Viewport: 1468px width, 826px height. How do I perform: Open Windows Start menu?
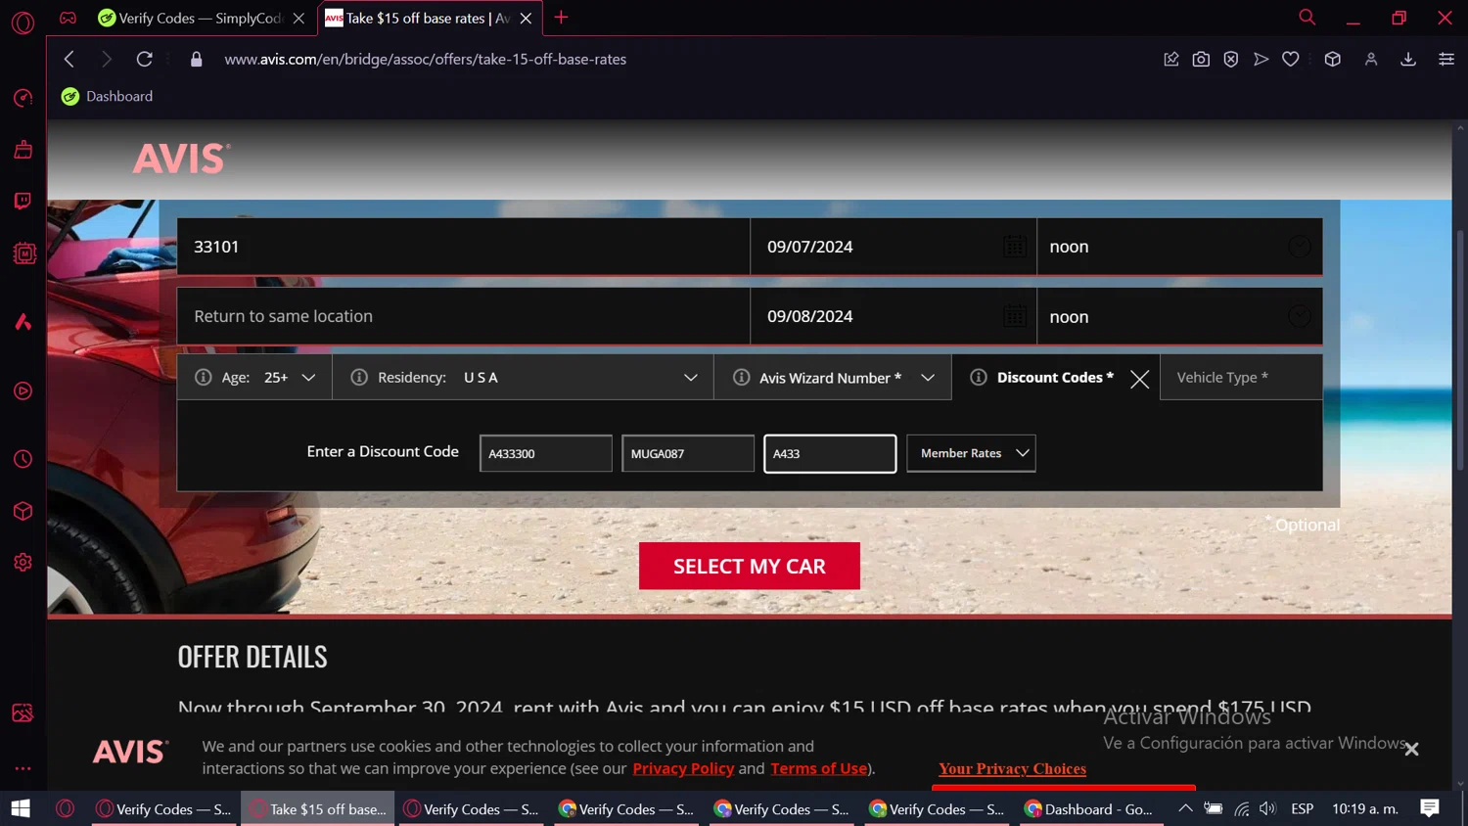(x=21, y=808)
